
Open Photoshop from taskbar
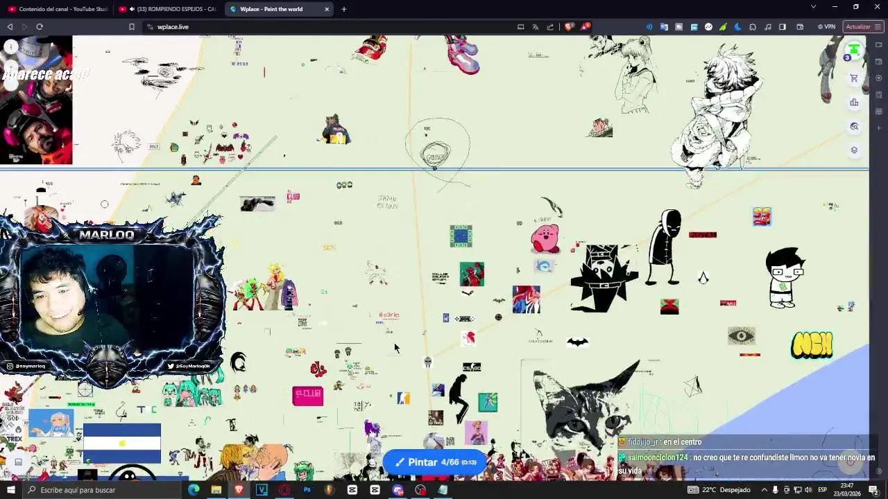[x=307, y=490]
